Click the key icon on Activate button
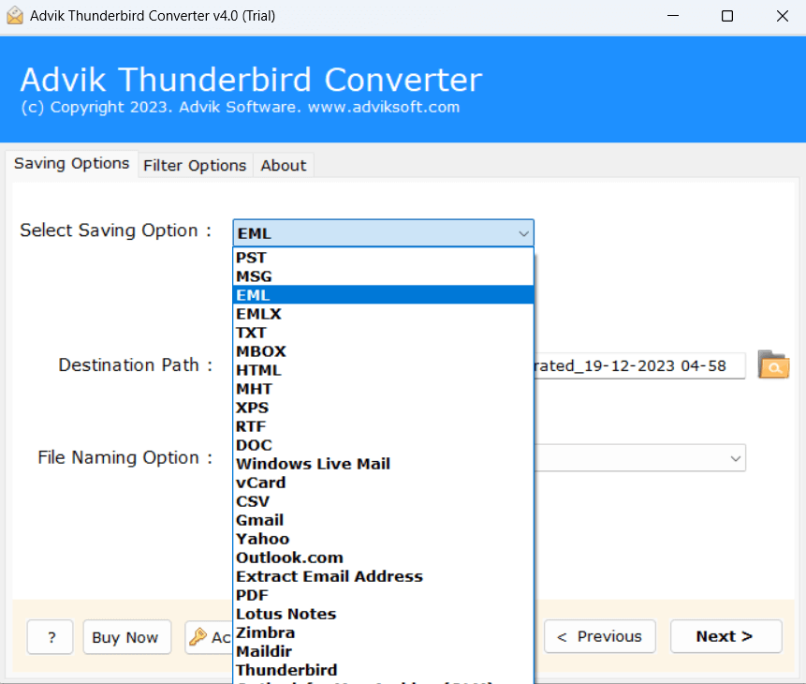The height and width of the screenshot is (684, 806). pos(198,637)
